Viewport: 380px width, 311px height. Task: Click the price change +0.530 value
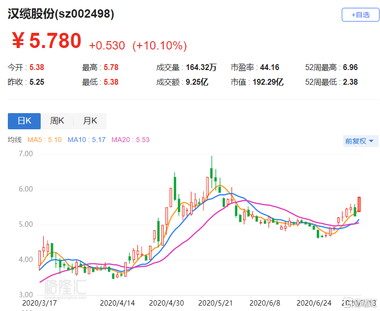(x=107, y=46)
